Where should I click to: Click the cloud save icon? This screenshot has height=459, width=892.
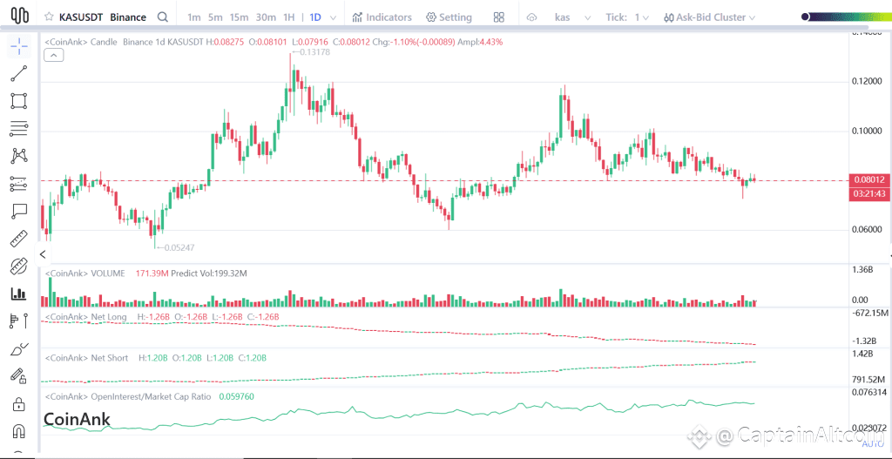coord(532,17)
